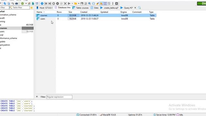Image resolution: width=206 pixels, height=116 pixels.
Task: Click the Find text magnifier icon
Action: point(89,4)
